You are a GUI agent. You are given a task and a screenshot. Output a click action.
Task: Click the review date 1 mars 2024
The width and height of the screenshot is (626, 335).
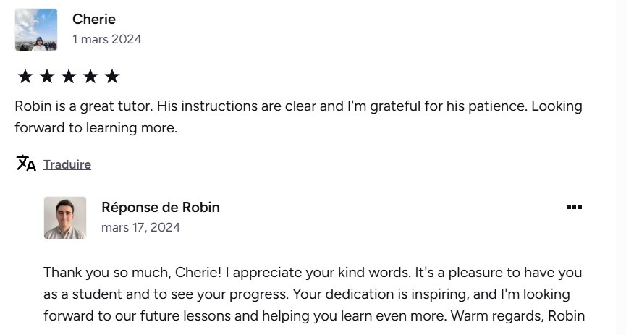(x=107, y=39)
